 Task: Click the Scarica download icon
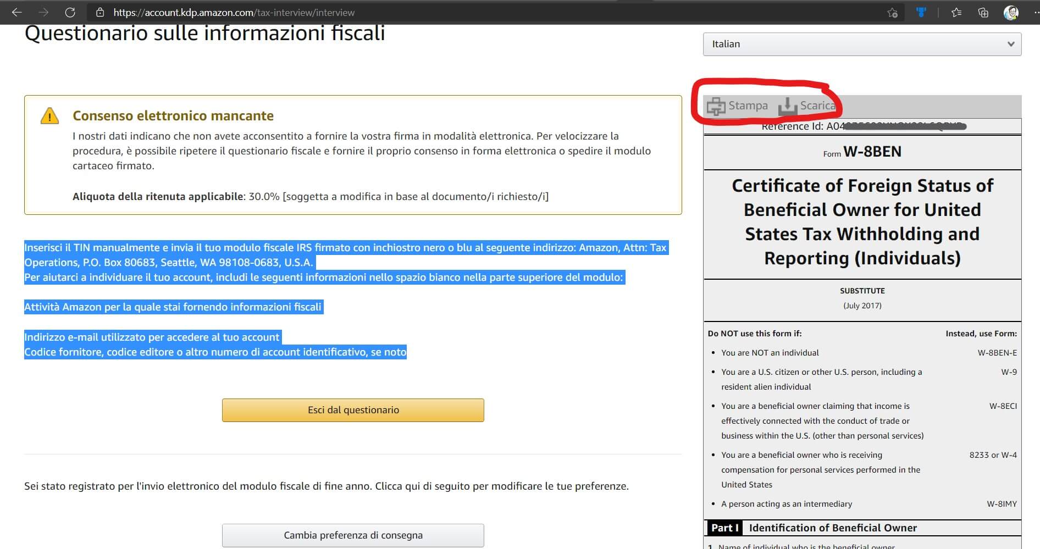[x=788, y=106]
